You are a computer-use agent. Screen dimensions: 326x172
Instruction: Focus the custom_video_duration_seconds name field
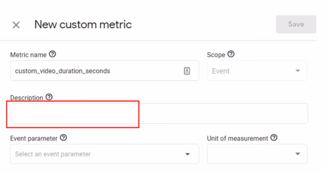(x=104, y=70)
